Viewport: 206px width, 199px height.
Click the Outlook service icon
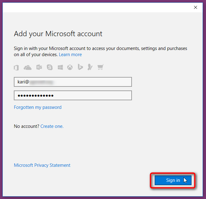coord(39,67)
